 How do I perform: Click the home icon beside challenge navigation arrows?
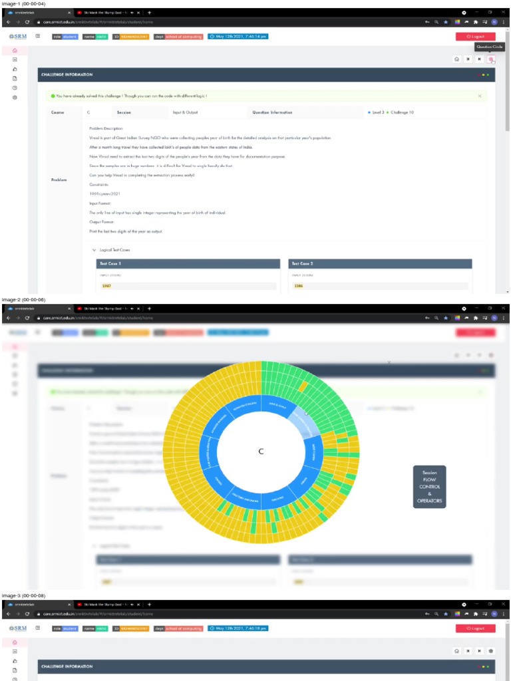point(456,59)
